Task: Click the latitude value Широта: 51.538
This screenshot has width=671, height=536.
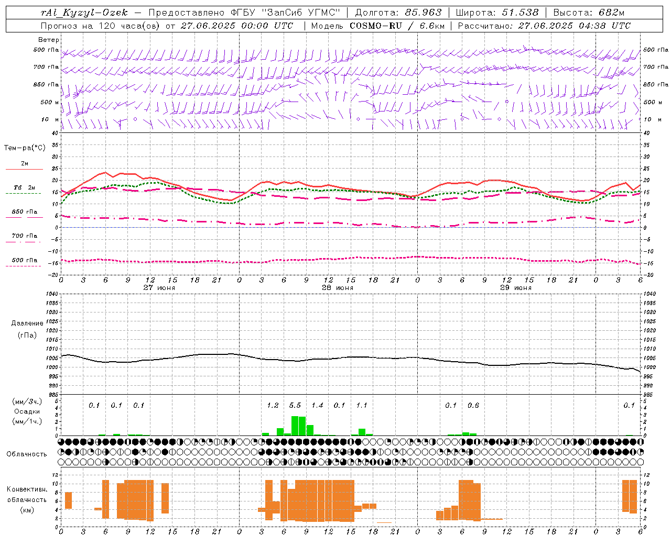Action: [x=497, y=13]
